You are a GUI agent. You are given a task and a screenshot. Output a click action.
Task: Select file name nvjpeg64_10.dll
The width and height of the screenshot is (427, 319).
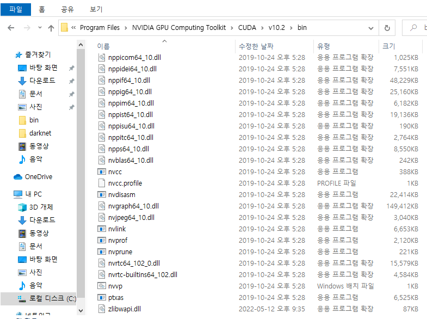(131, 218)
